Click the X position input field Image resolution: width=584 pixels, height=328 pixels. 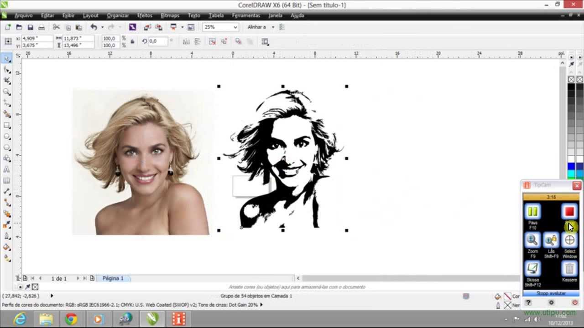(37, 38)
